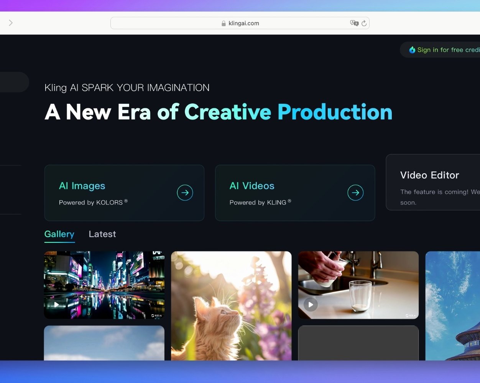
Task: Open the cloudy sky thumbnail
Action: coord(104,343)
